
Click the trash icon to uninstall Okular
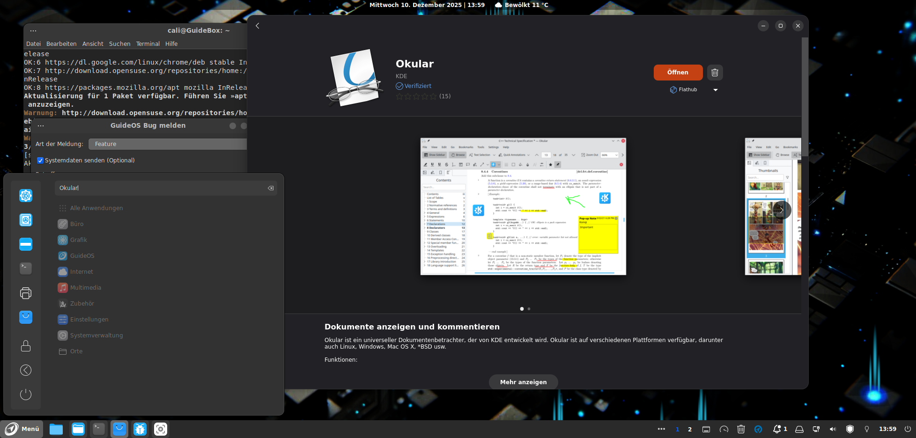tap(715, 73)
